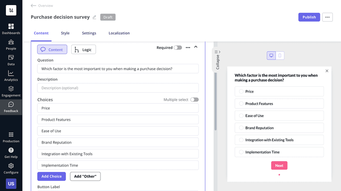Click the US user avatar
Image resolution: width=341 pixels, height=191 pixels.
click(11, 184)
